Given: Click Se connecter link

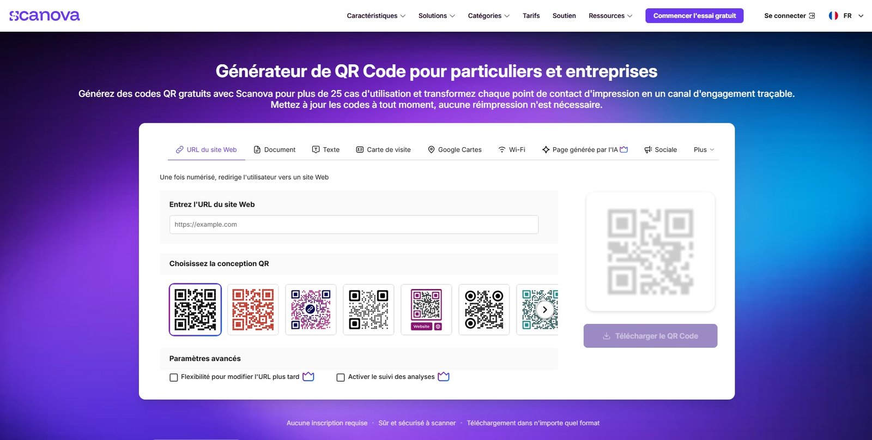Looking at the screenshot, I should click(x=789, y=16).
